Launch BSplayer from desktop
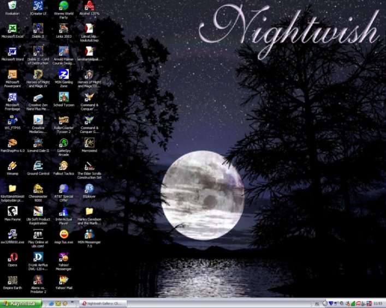This screenshot has width=386, height=308. point(89,188)
